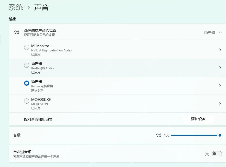Open MCHOSE X9 properties chevron
226x167 pixels.
pos(220,104)
